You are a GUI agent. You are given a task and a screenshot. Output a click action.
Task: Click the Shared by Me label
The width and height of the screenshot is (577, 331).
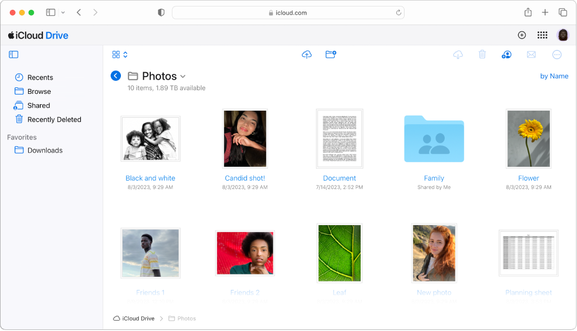(434, 187)
